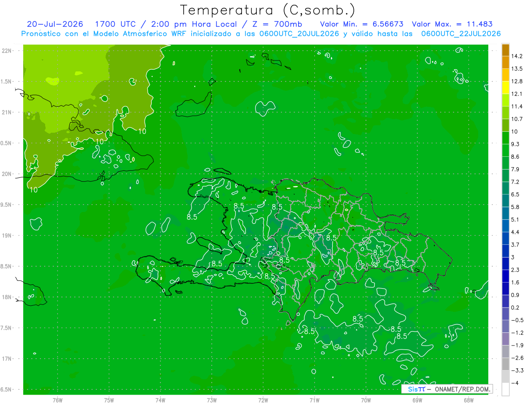This screenshot has width=526, height=406.
Task: Click the "Valor Min. = 6.56673" value
Action: click(362, 24)
